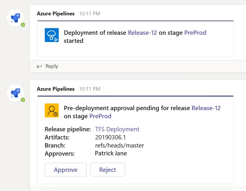Click the Azure Pipelines sender name
246x191 pixels.
[56, 13]
